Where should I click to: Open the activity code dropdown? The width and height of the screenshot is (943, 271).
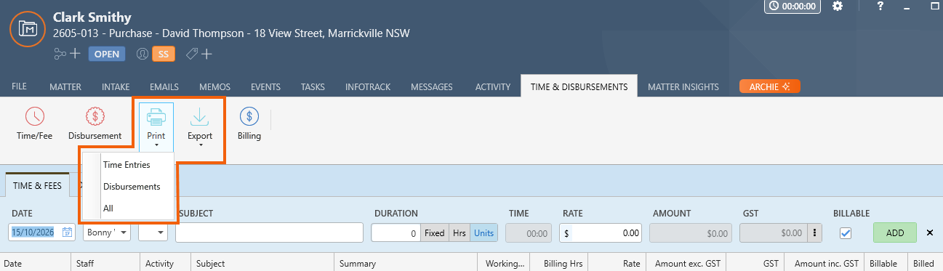pos(153,232)
